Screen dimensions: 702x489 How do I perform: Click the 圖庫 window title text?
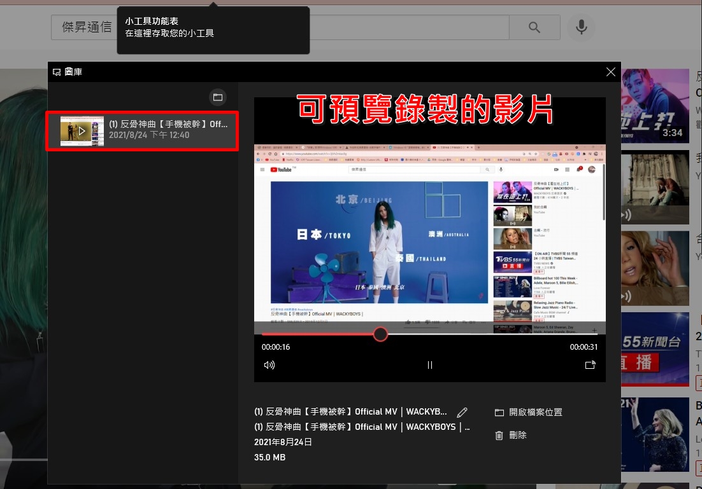point(73,72)
